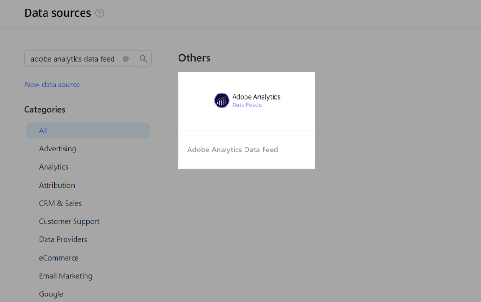Image resolution: width=481 pixels, height=302 pixels.
Task: Open the Adobe Analytics Data Feed card title
Action: 233,150
